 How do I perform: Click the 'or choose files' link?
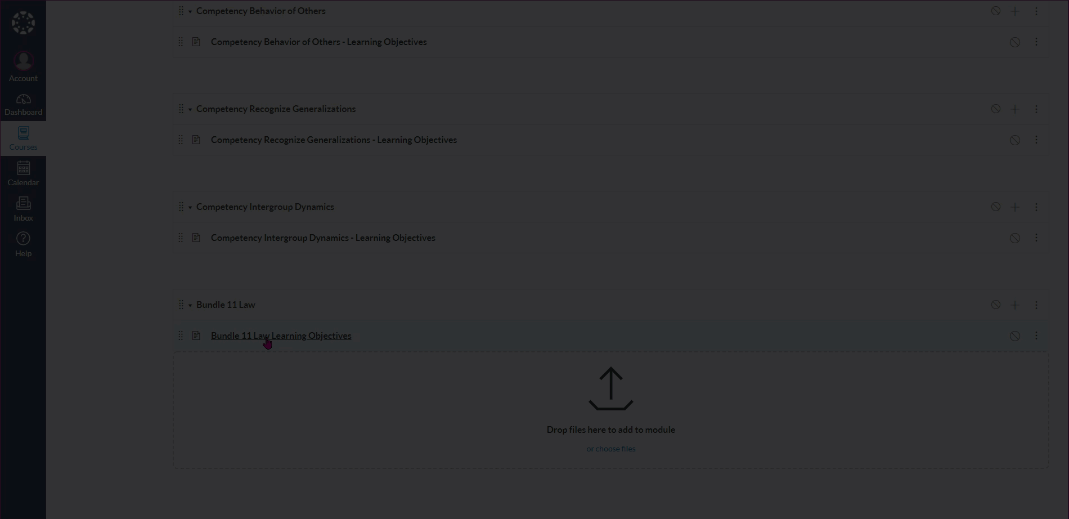611,449
